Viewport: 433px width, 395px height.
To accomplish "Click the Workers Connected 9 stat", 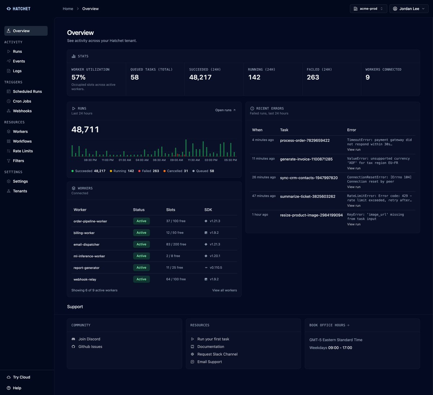I will (367, 77).
